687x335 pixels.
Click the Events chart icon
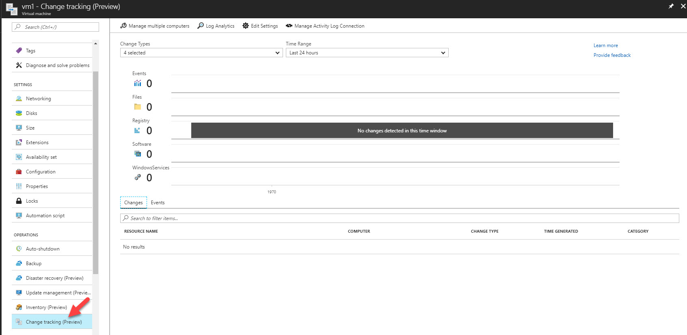138,83
